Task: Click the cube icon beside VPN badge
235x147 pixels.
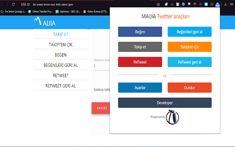Action: [x=29, y=4]
